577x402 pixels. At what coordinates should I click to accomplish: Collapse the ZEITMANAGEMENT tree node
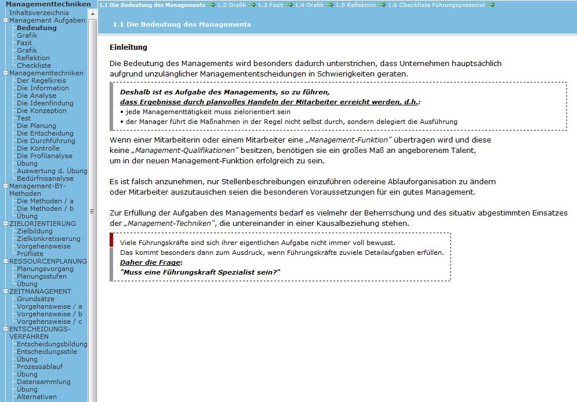click(x=6, y=291)
